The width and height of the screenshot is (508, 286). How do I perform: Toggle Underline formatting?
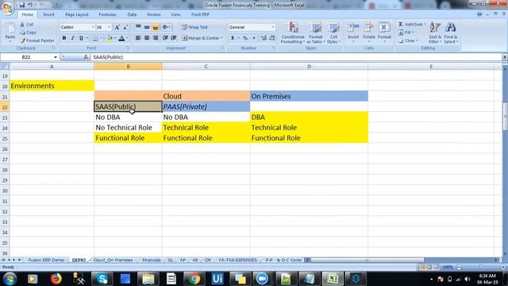(x=81, y=38)
